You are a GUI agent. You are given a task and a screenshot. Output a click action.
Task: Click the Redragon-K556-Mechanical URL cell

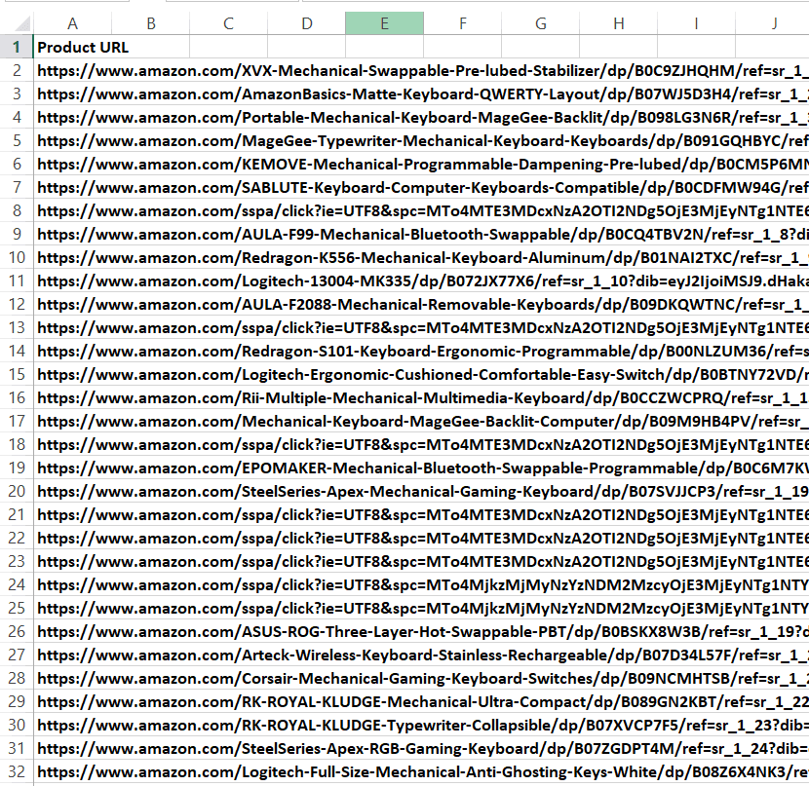421,258
